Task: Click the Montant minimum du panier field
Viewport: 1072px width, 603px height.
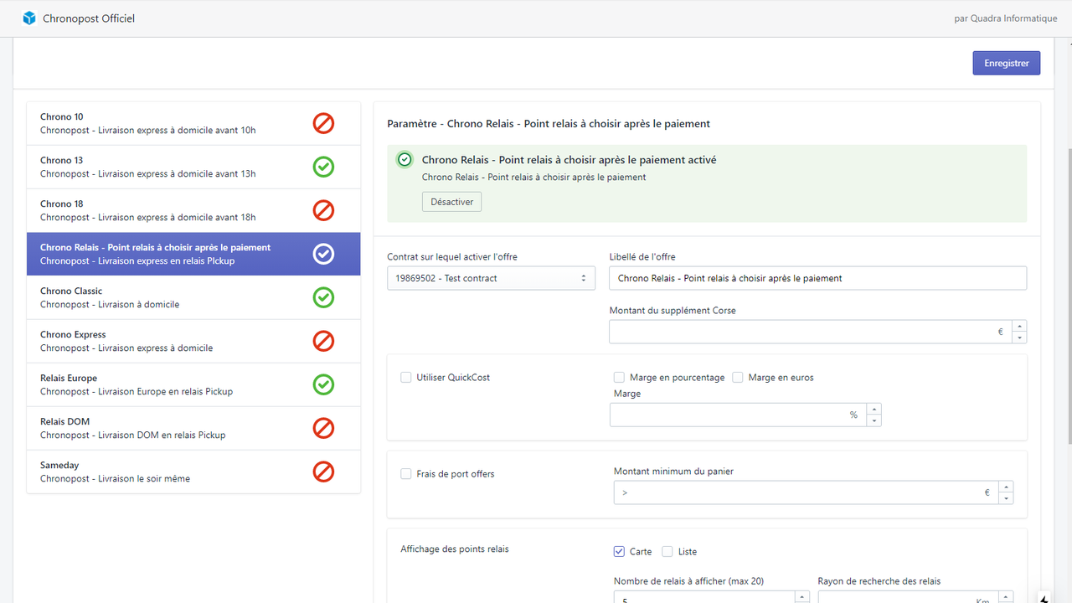Action: point(807,492)
